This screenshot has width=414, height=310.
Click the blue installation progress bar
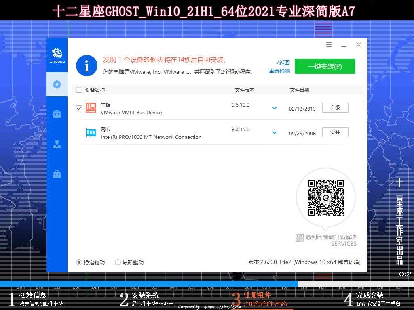[149, 284]
